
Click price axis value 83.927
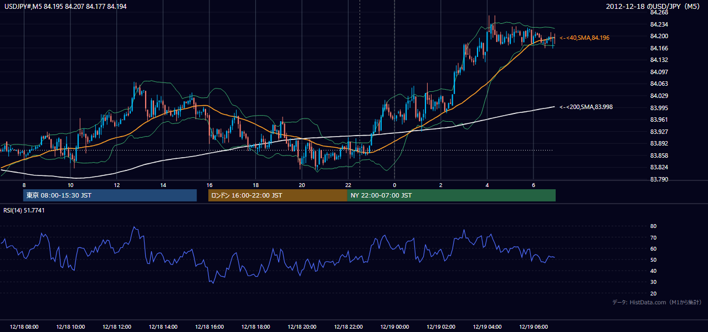[x=659, y=132]
